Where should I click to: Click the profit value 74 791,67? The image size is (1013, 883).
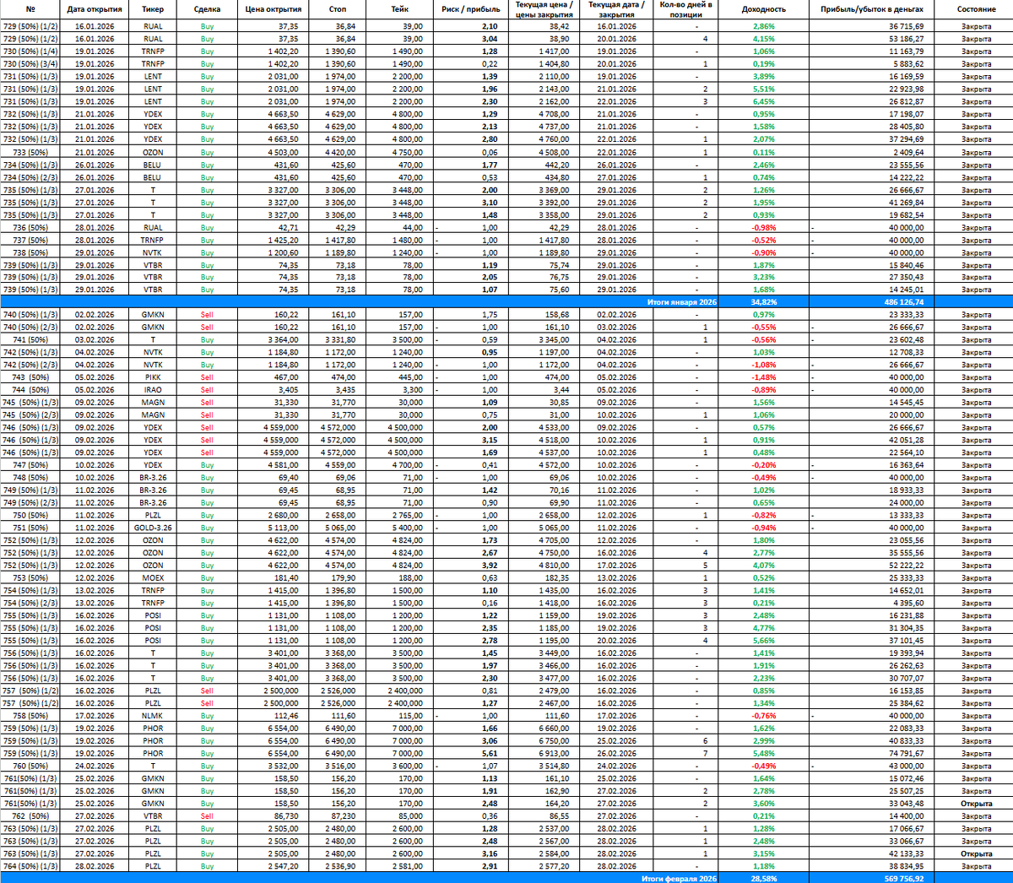tap(907, 753)
